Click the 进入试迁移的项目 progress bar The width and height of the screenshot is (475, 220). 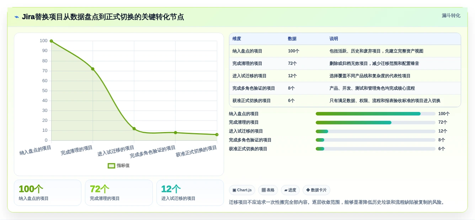(375, 131)
